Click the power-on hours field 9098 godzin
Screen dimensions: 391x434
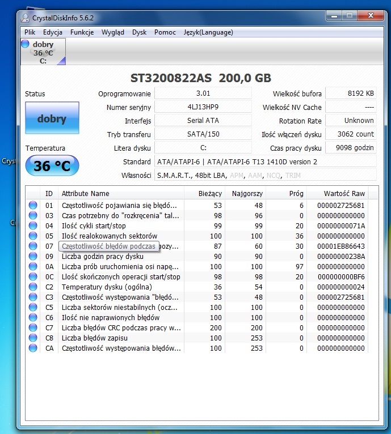click(351, 147)
